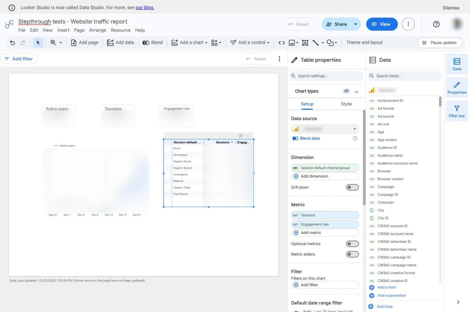The height and width of the screenshot is (312, 470).
Task: Open the URL embed code icon
Action: (x=282, y=42)
